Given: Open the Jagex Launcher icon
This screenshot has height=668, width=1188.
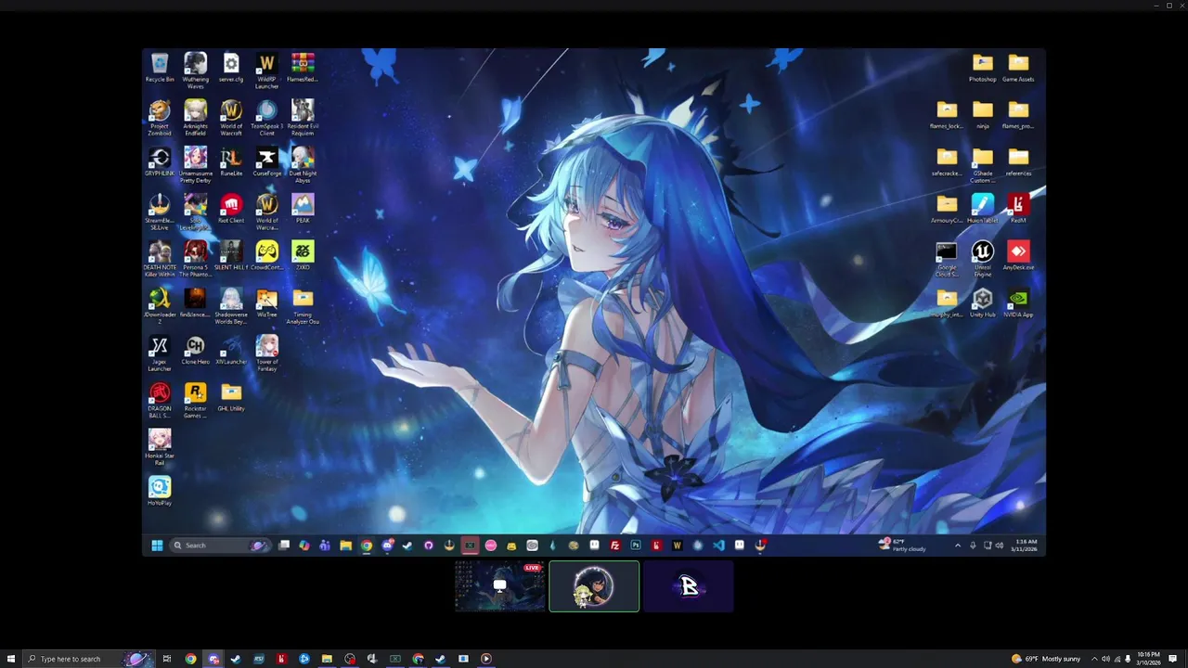Looking at the screenshot, I should (160, 353).
